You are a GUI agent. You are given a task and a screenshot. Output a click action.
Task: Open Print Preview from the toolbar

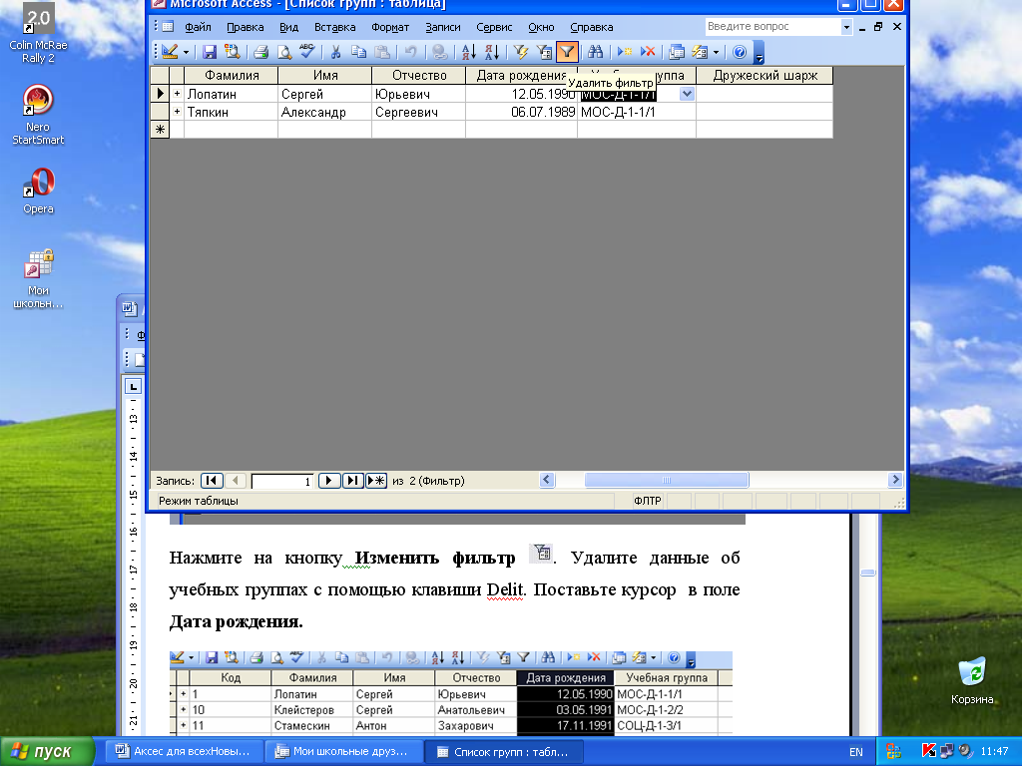click(x=284, y=52)
